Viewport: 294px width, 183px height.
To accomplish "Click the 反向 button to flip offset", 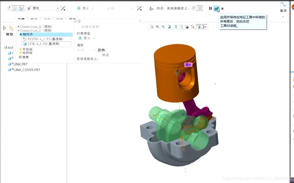I will (x=101, y=50).
